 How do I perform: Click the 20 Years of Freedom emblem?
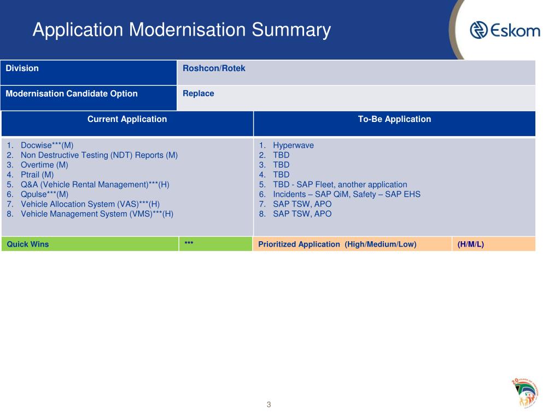pos(524,393)
